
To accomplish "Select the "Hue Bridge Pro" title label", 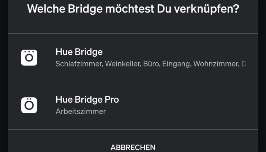I will click(87, 100).
